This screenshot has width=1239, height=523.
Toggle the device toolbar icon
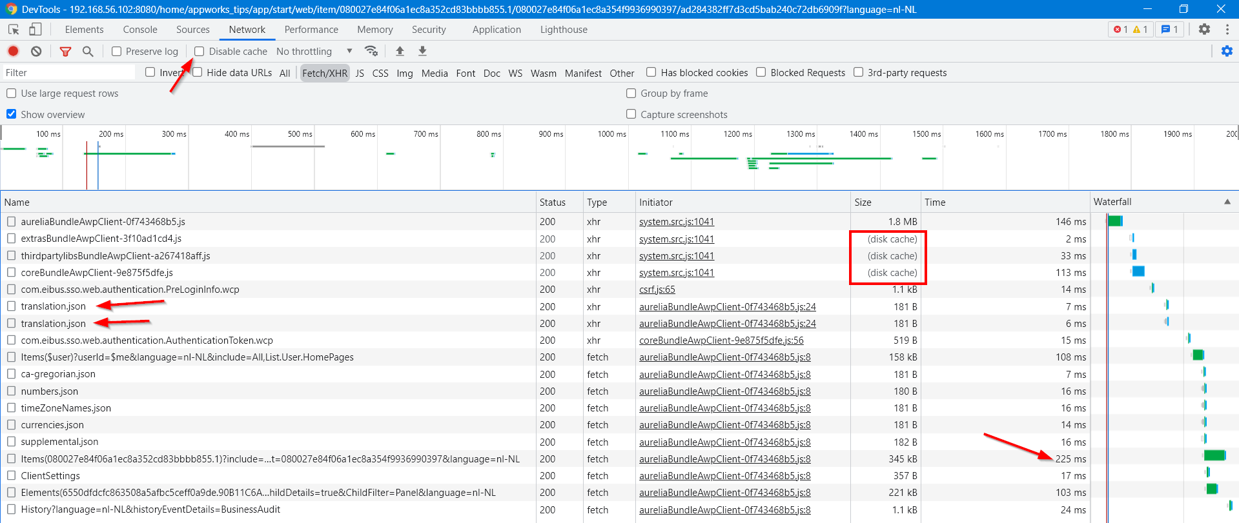tap(35, 30)
